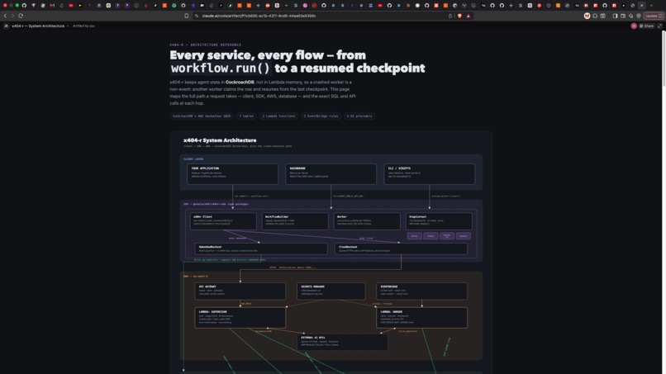This screenshot has height=374, width=666.
Task: Click the bold CockroachDB text in the intro
Action: 240,82
